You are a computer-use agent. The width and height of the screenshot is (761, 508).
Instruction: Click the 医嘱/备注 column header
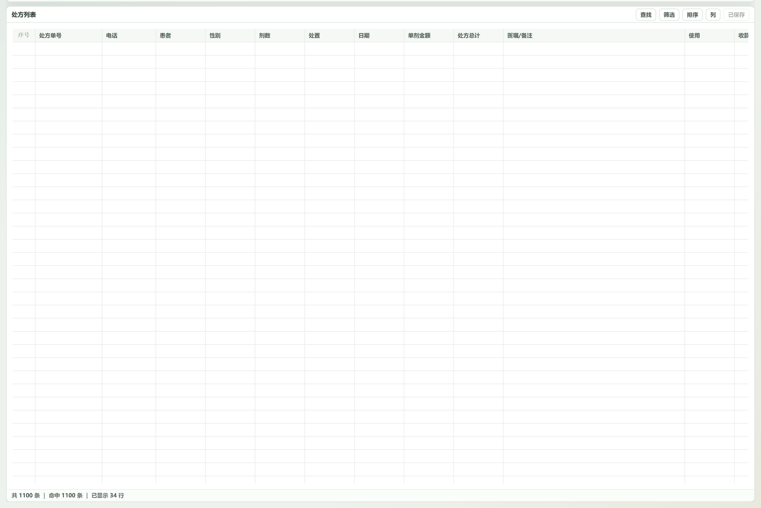(x=594, y=35)
